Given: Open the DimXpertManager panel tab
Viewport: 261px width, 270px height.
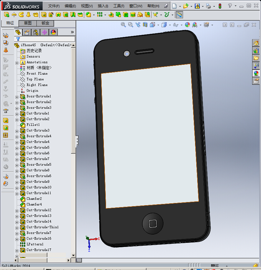Looking at the screenshot, I should 44,32.
